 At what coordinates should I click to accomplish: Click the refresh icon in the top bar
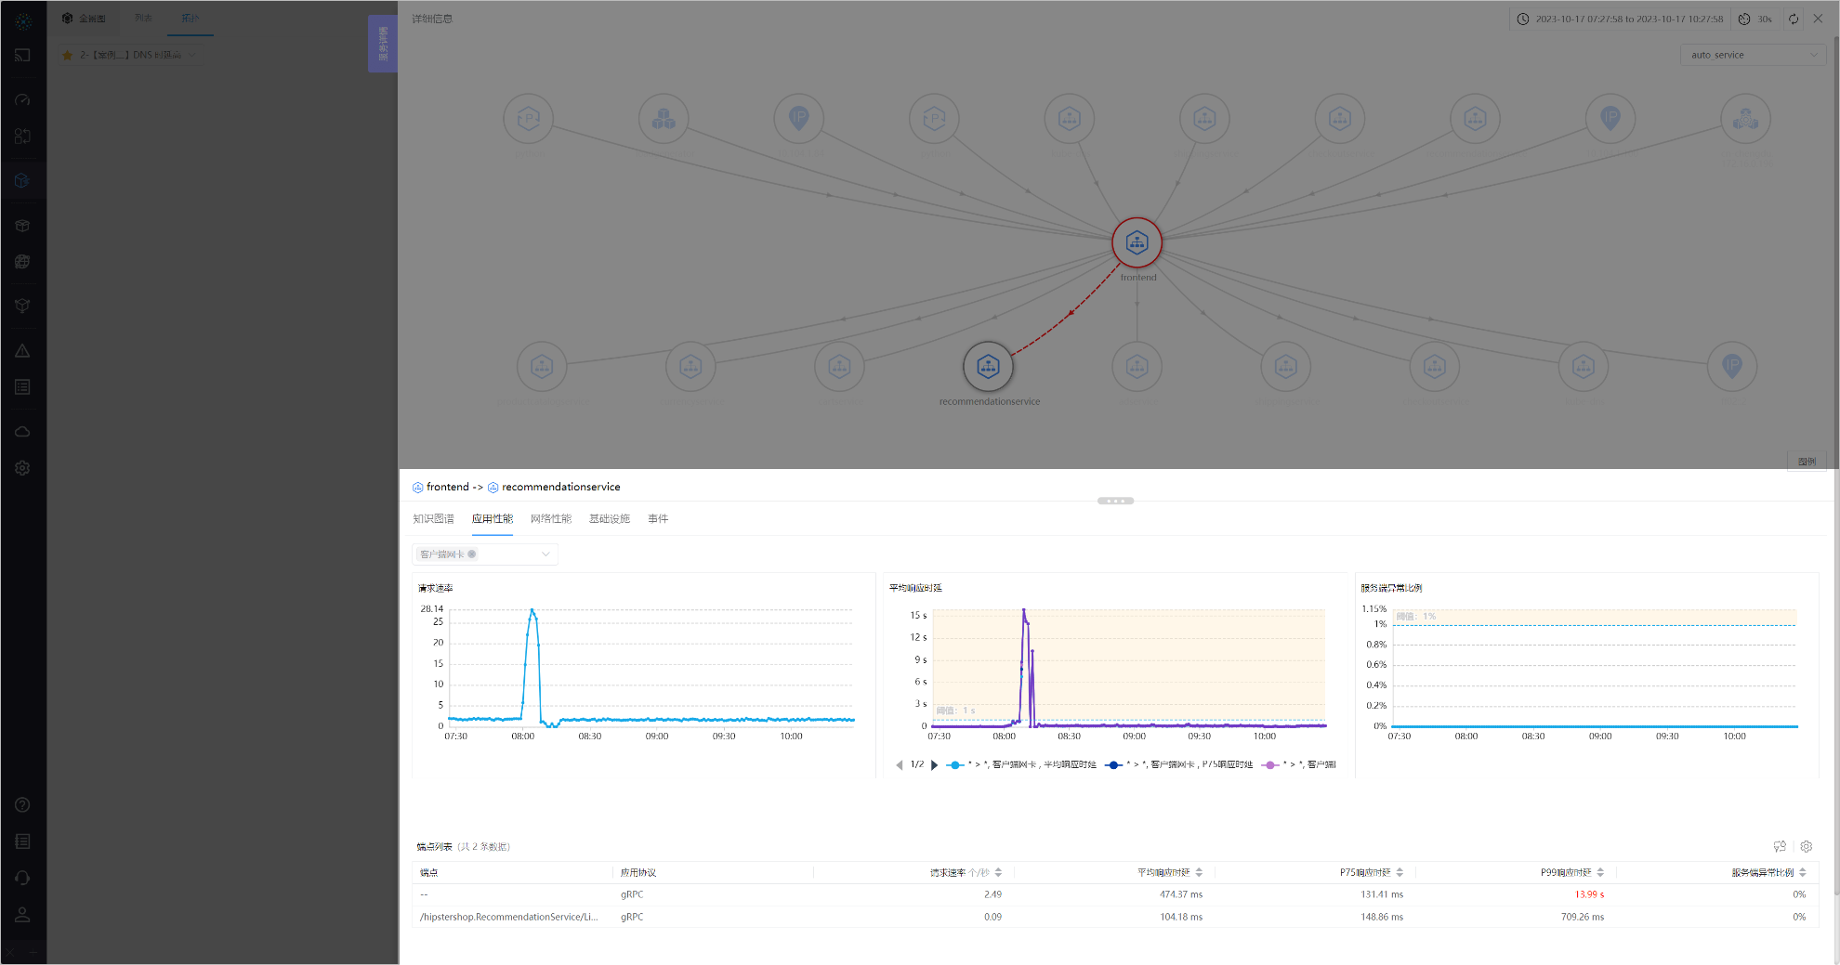[x=1794, y=19]
